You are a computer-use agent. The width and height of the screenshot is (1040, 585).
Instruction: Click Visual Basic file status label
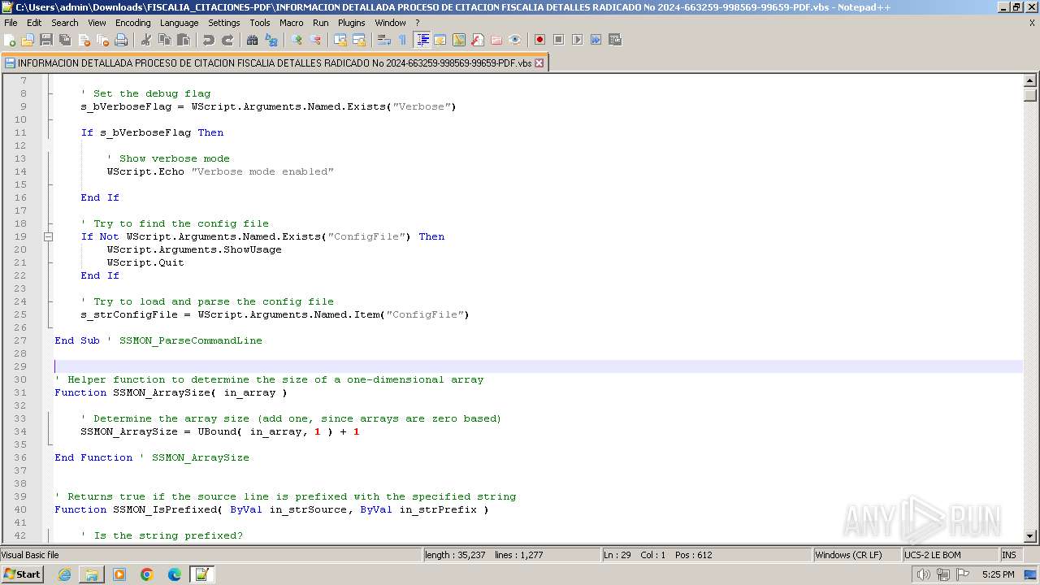30,555
